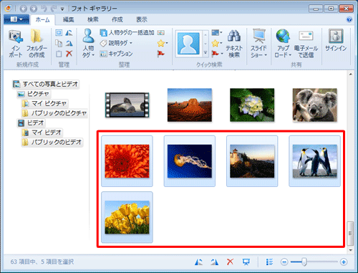The width and height of the screenshot is (358, 273).
Task: Select マイ ビデオ folder
Action: coord(42,133)
